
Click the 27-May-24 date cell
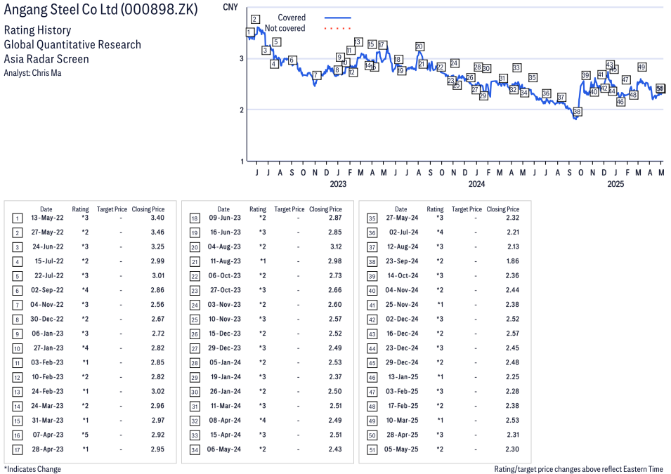point(402,218)
